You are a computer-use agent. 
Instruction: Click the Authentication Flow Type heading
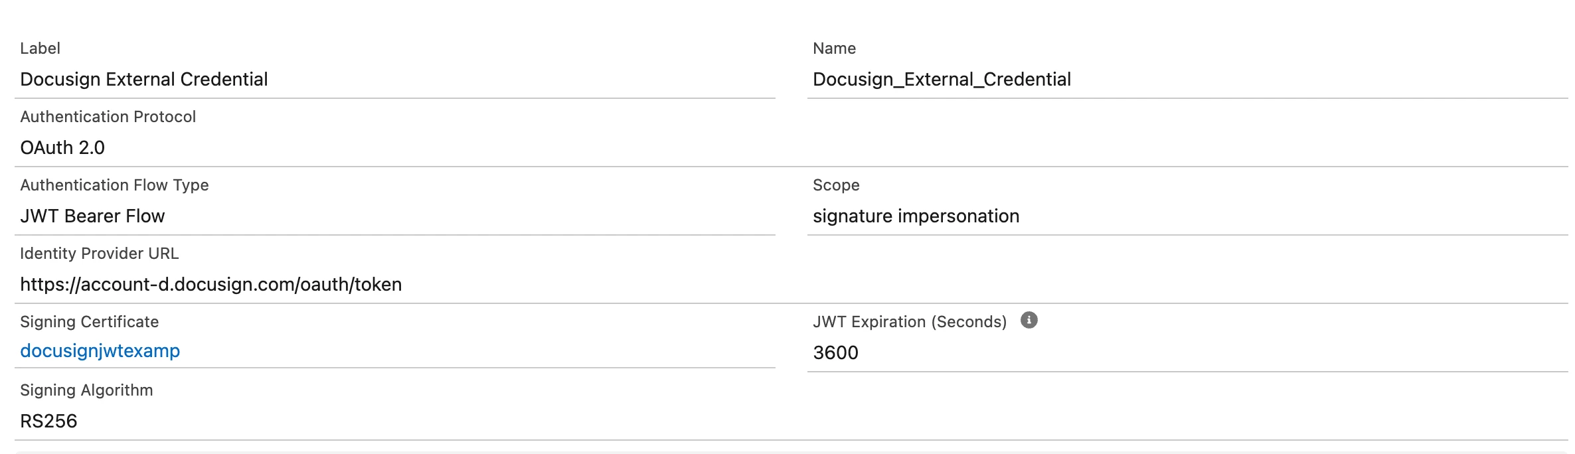(114, 185)
